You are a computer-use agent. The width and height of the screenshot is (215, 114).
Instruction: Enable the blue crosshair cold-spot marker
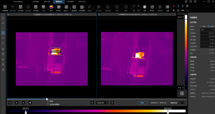178,6
